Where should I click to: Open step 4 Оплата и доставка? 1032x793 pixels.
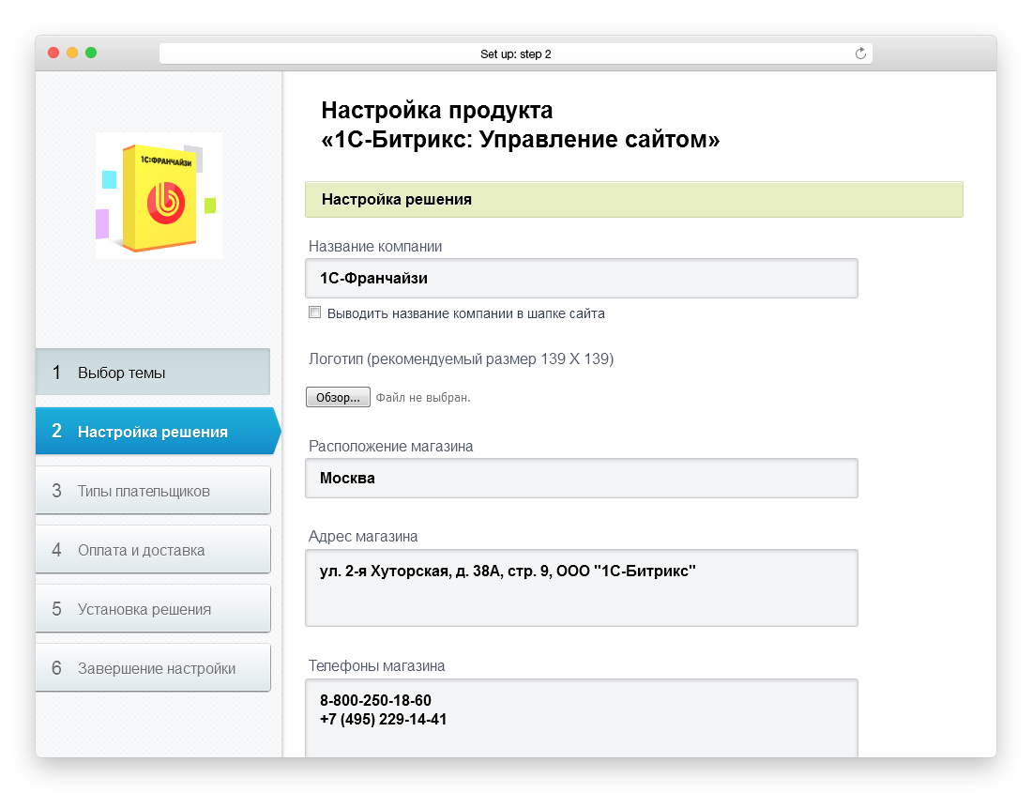[x=153, y=550]
